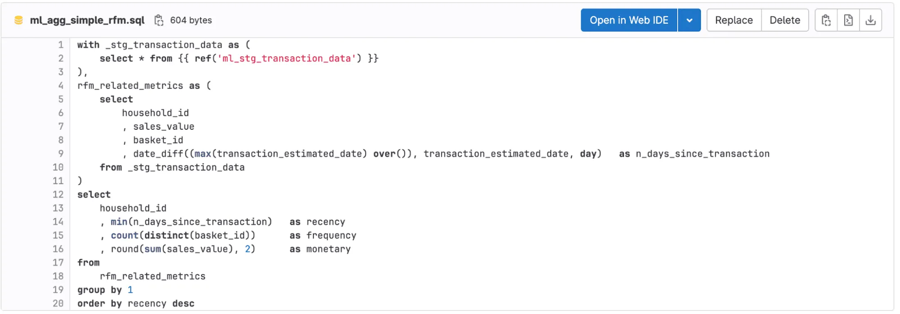The width and height of the screenshot is (900, 314).
Task: Click the ml_agg_simple_rfm.sql file name
Action: tap(87, 20)
